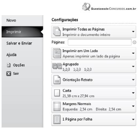The height and width of the screenshot is (128, 139).
Task: Expand the Agrupado dropdown arrow
Action: [x=133, y=66]
